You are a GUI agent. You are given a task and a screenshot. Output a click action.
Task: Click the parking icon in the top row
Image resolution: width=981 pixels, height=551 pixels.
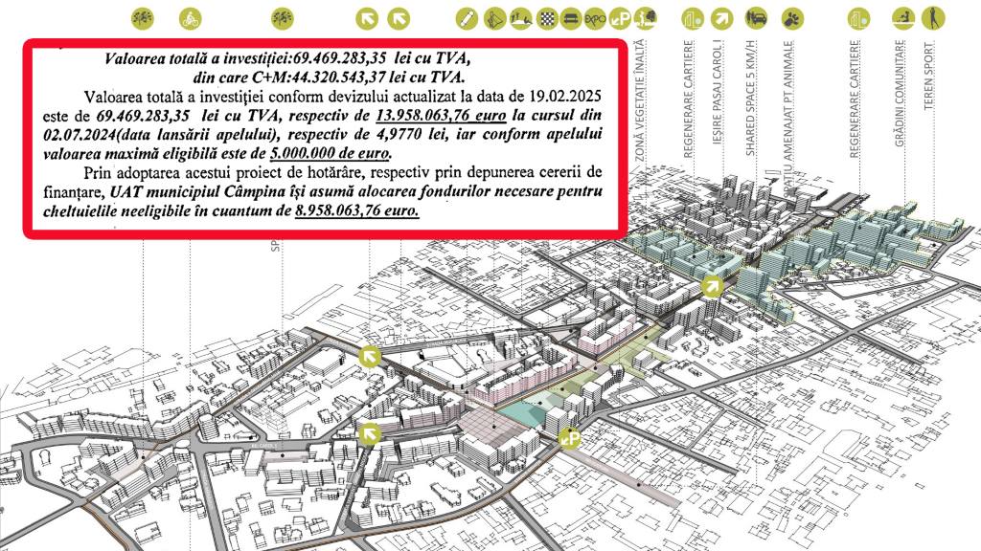click(621, 17)
